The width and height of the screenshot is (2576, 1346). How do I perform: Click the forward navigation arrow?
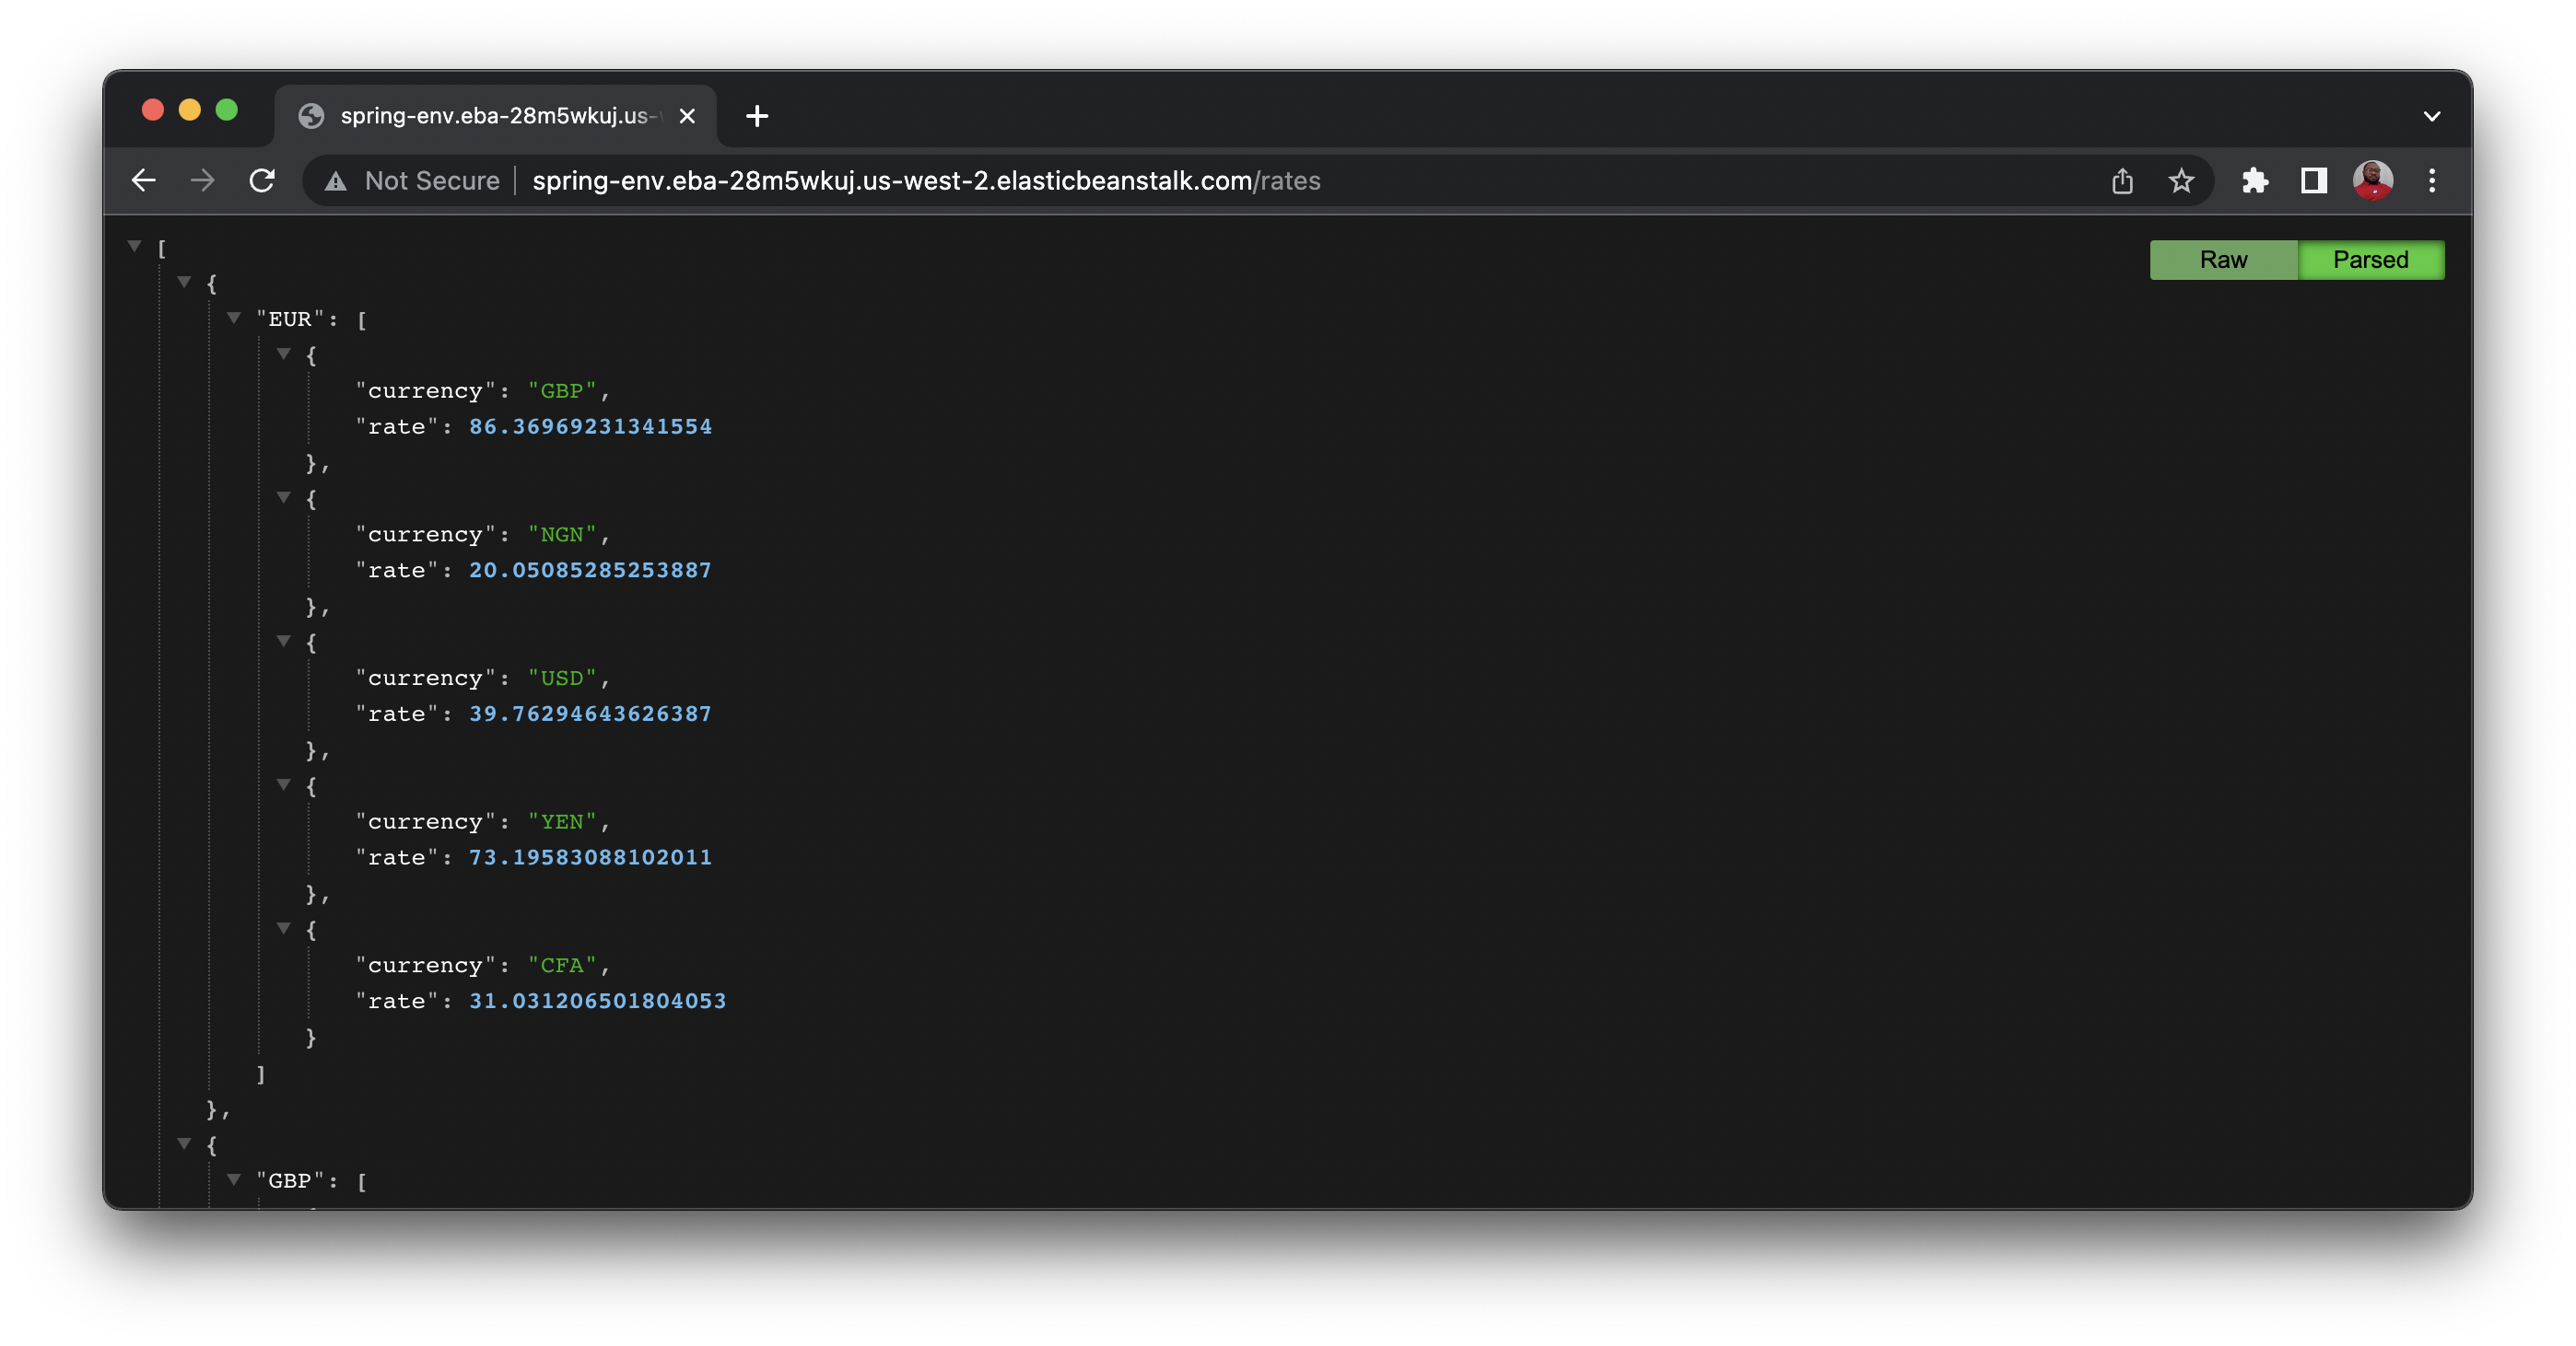point(203,180)
